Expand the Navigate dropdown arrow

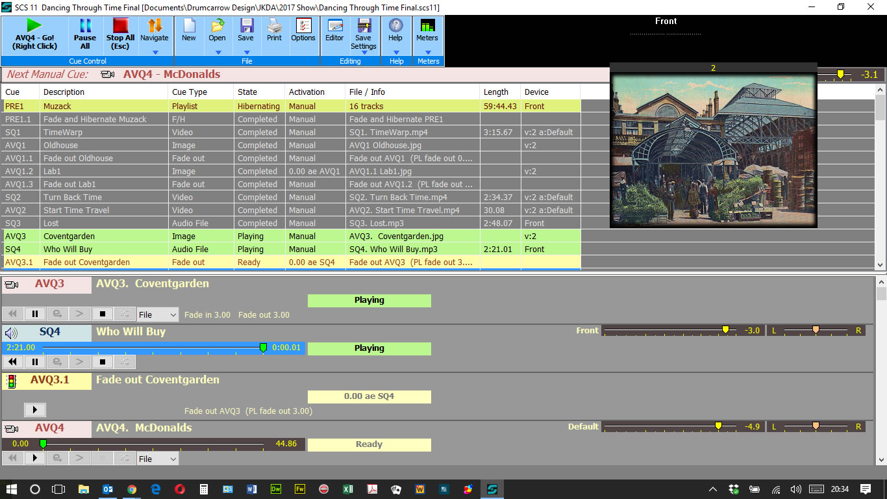point(155,53)
